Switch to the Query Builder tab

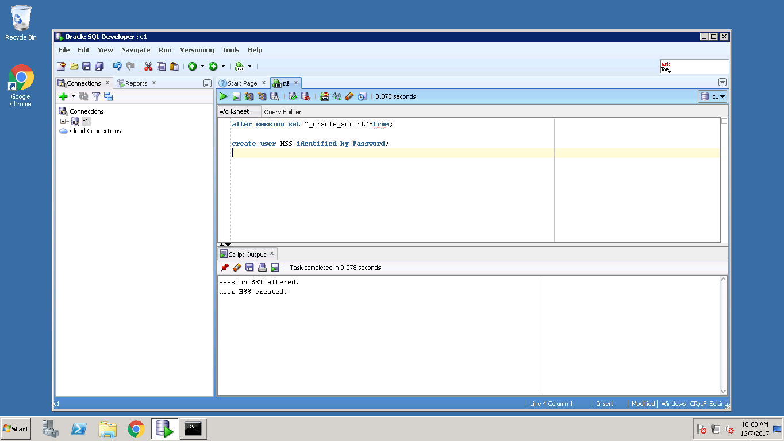282,111
